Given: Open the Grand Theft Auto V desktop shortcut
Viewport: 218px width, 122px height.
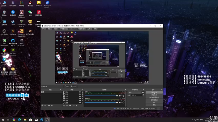Looking at the screenshot, I should [22, 24].
